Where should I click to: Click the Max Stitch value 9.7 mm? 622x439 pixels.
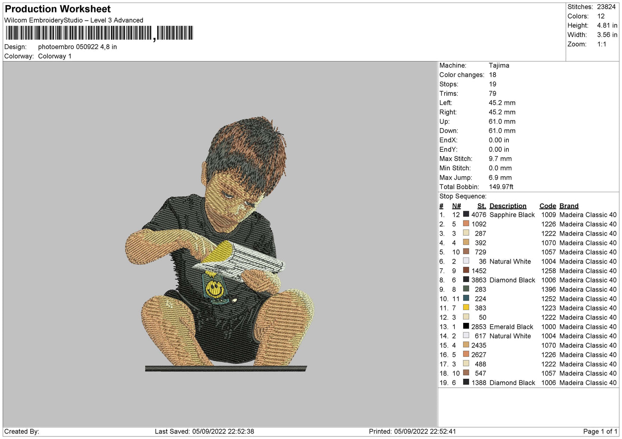(500, 159)
